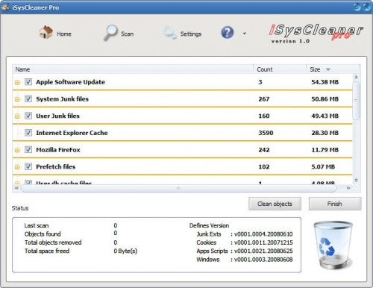Click Apps Scripts version v0001.0021.20080625
373x288 pixels.
(263, 251)
